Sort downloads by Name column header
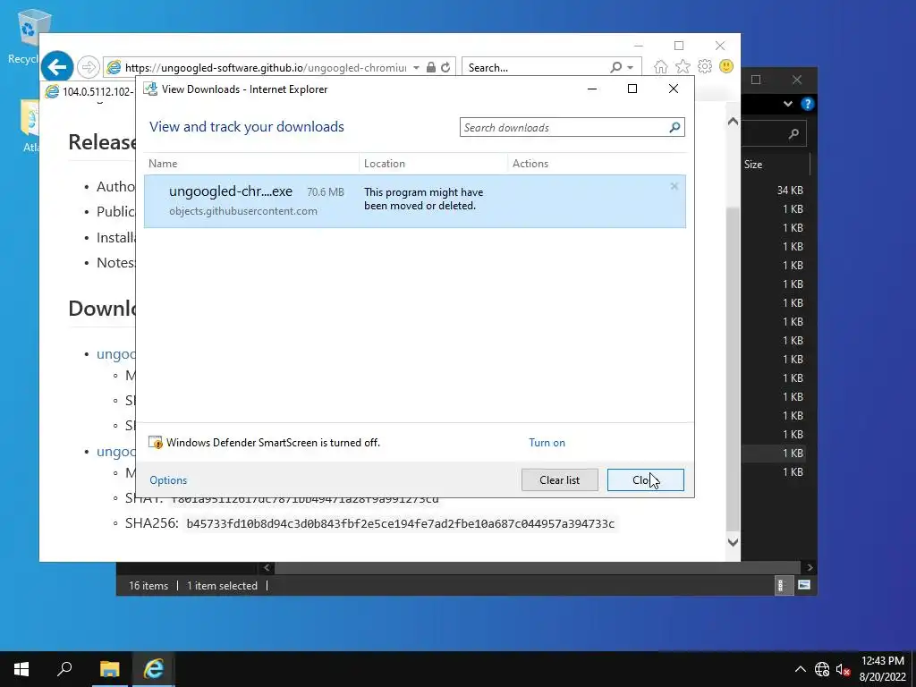Image resolution: width=916 pixels, height=687 pixels. click(251, 164)
